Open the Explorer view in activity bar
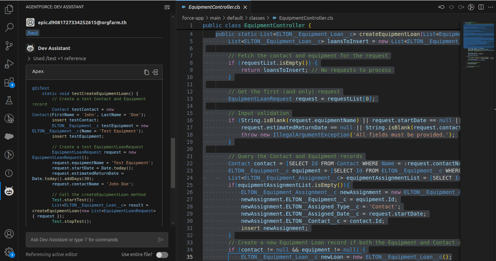 (9, 9)
